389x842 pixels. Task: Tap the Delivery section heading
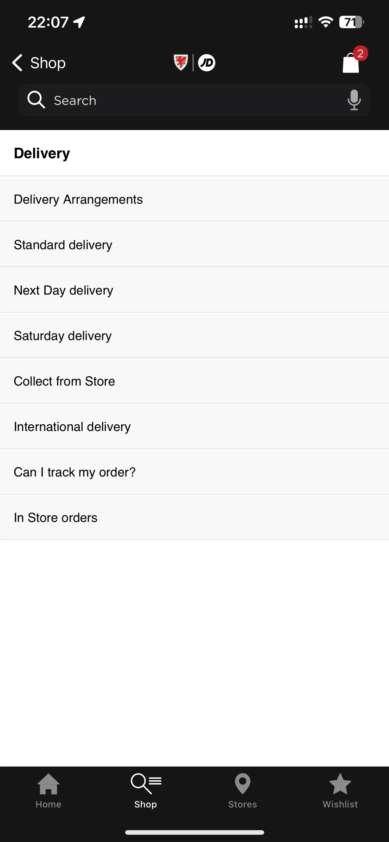(x=42, y=153)
